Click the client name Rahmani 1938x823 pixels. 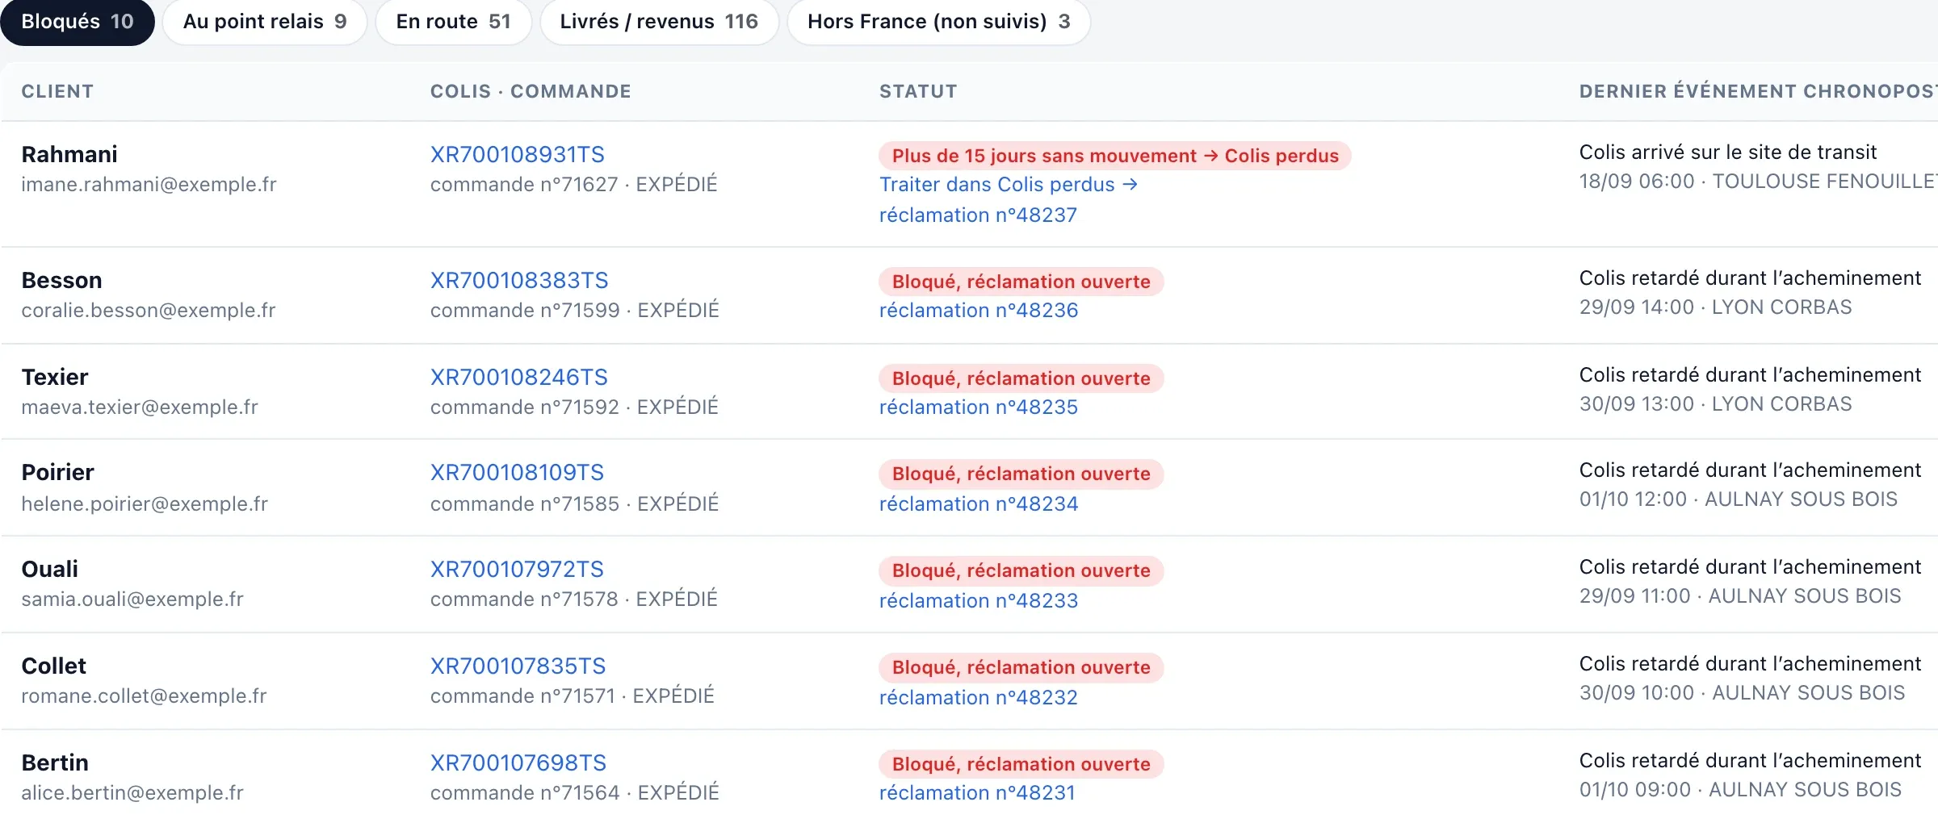coord(69,154)
